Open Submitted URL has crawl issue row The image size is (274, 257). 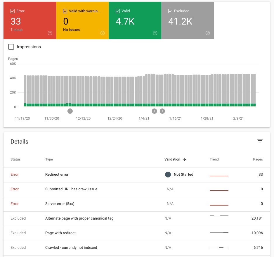pos(137,190)
